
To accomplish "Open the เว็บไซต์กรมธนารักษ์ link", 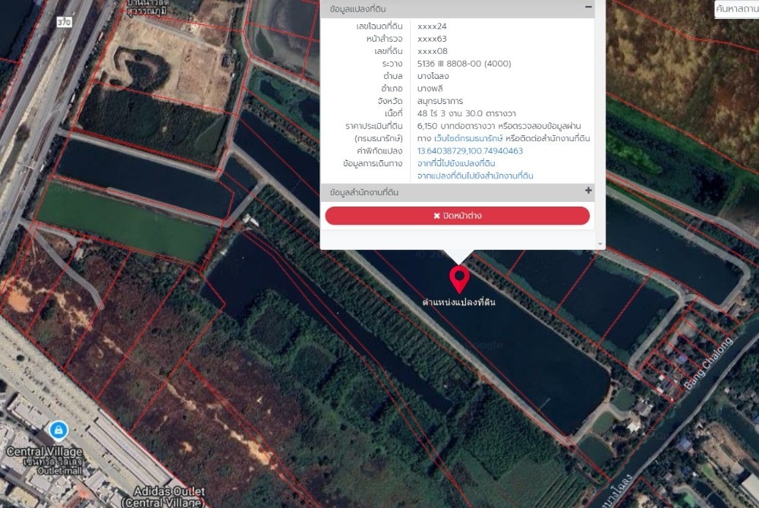I will click(479, 138).
